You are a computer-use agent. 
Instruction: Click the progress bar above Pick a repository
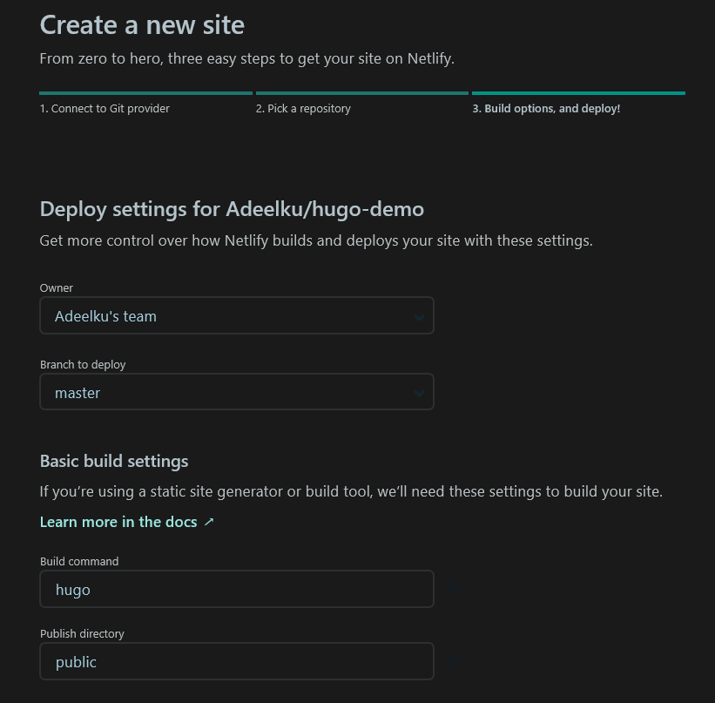(x=362, y=93)
